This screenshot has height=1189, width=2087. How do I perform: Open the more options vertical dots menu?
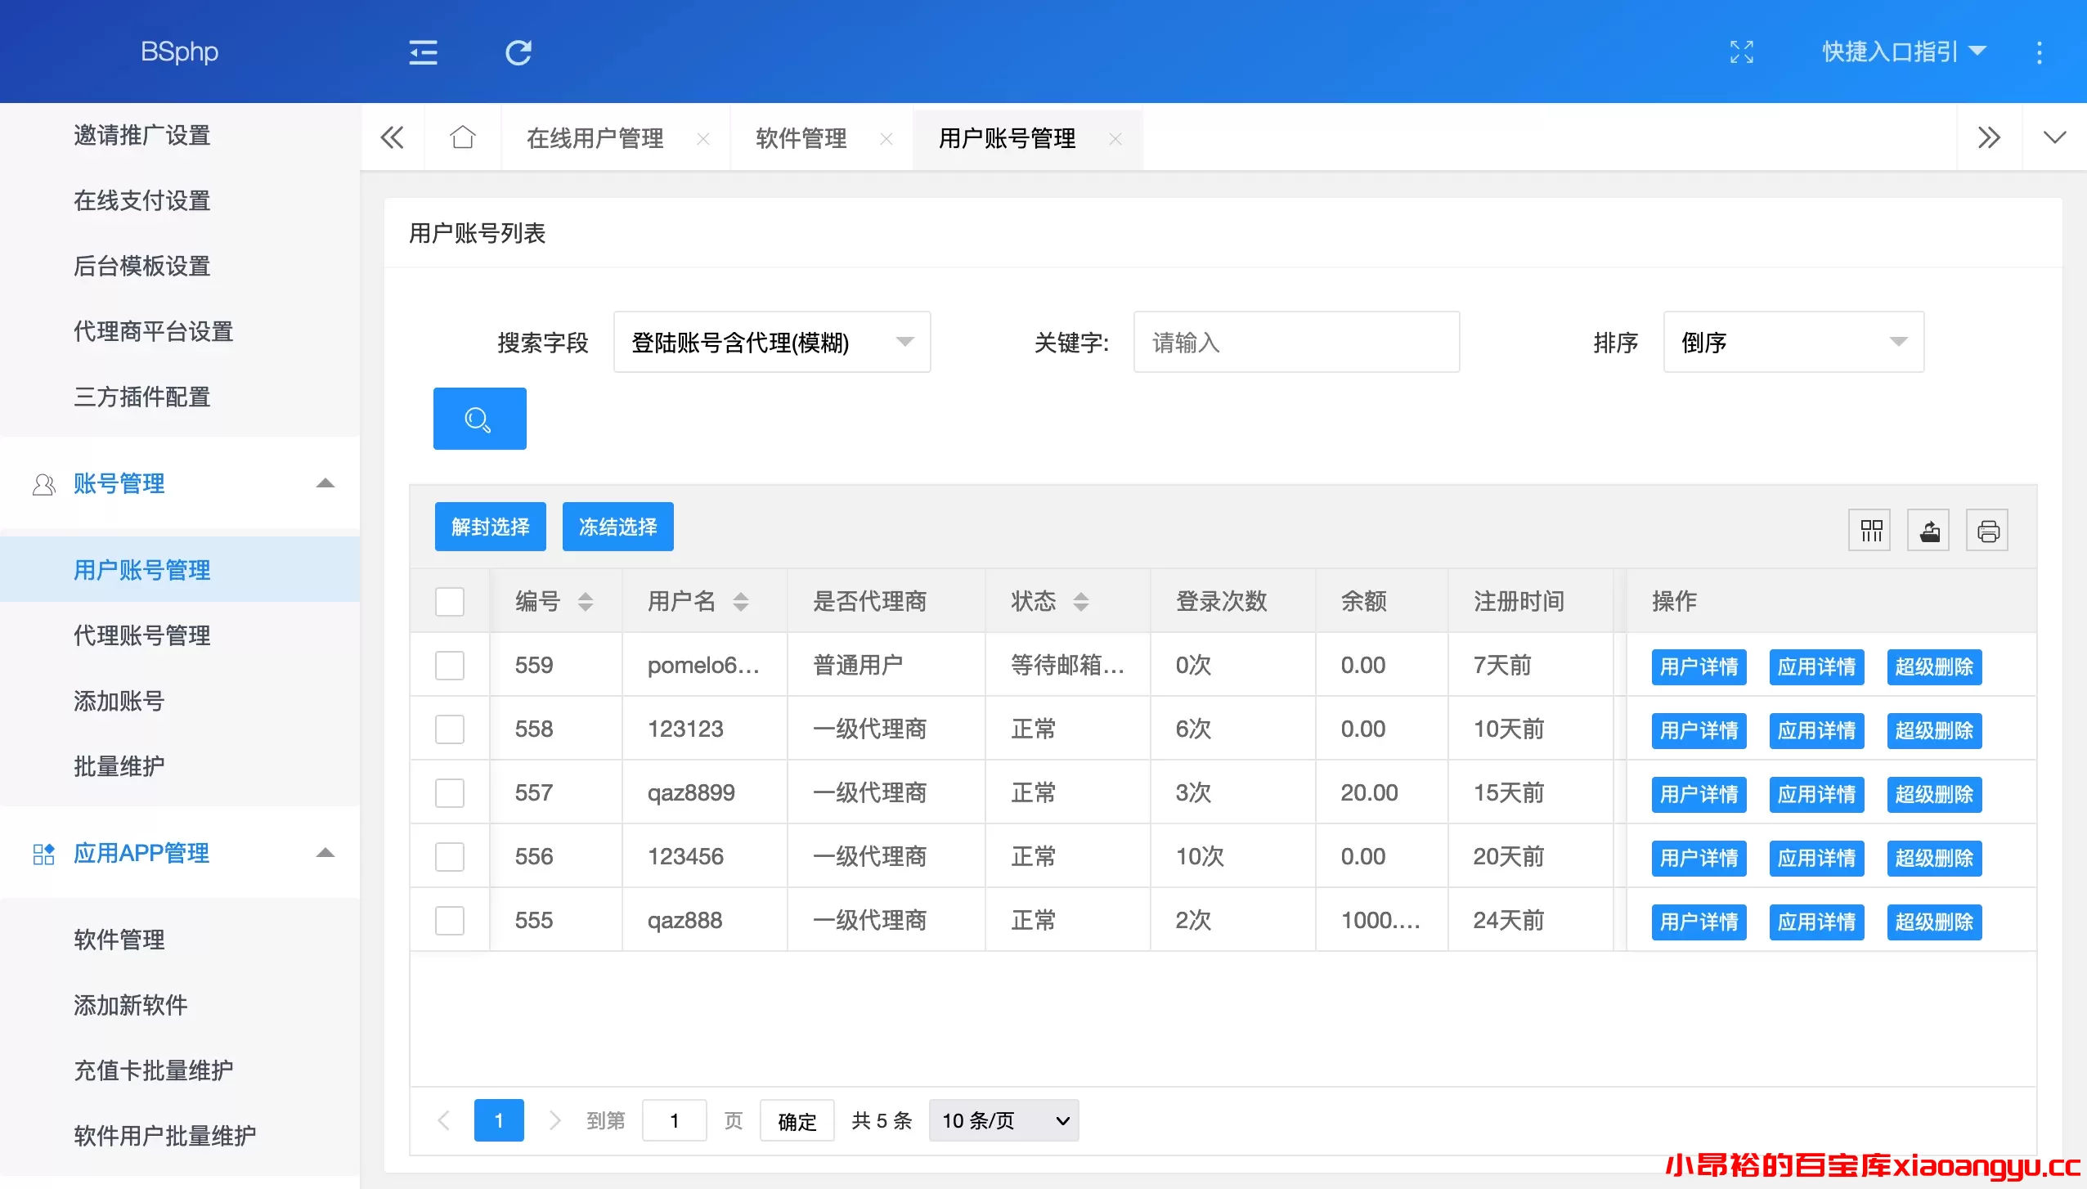point(2040,52)
